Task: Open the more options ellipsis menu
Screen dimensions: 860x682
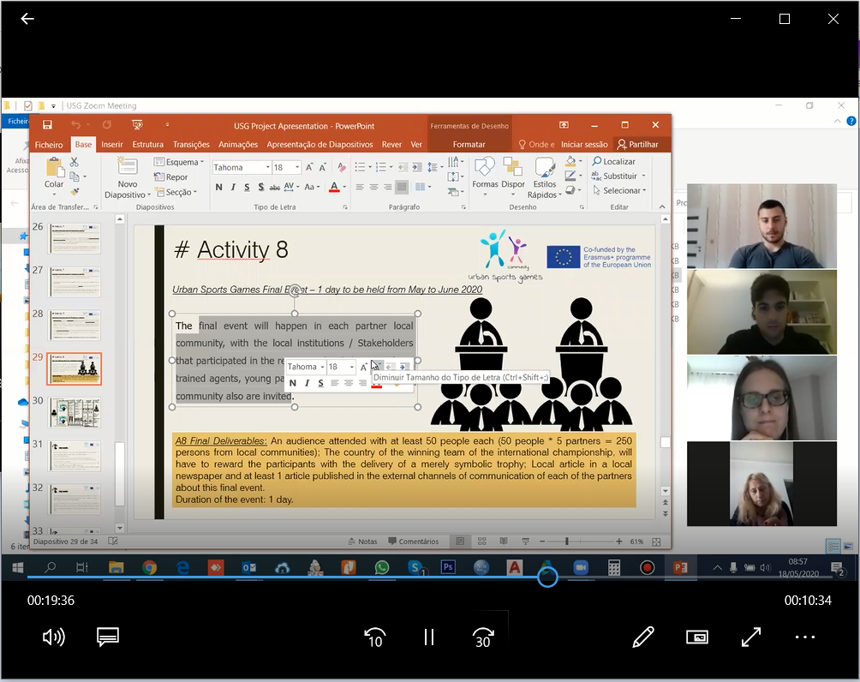Action: click(x=805, y=637)
